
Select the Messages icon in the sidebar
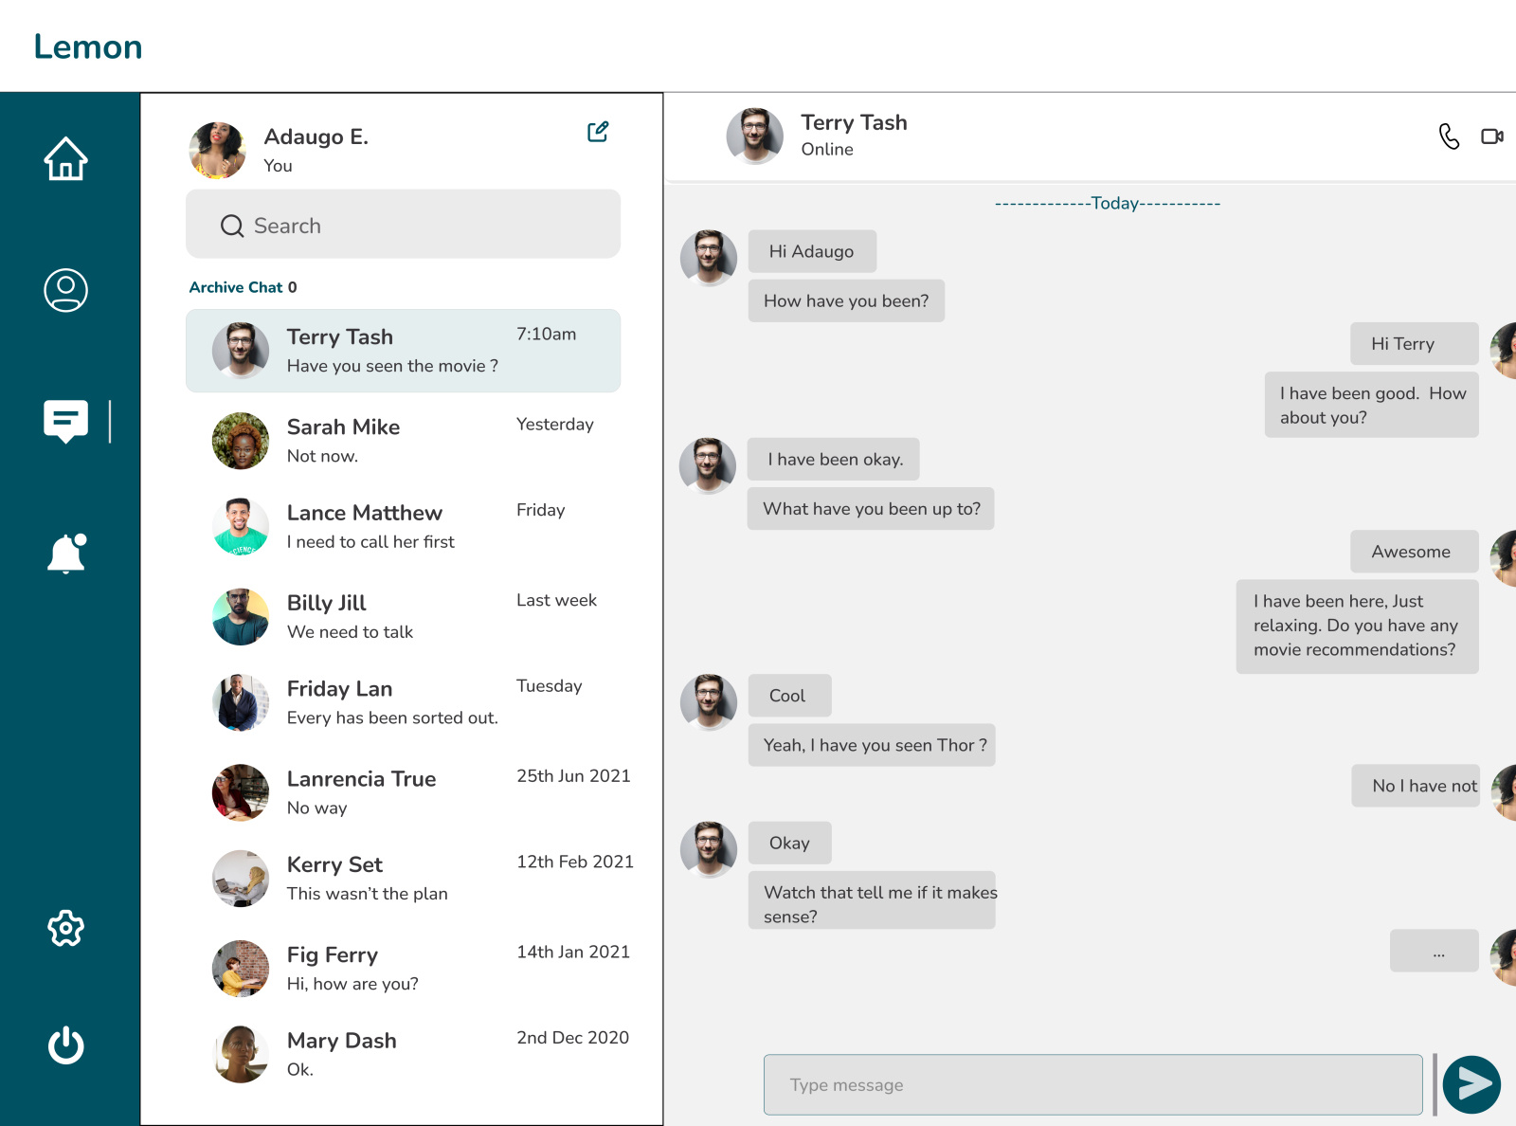pos(64,422)
